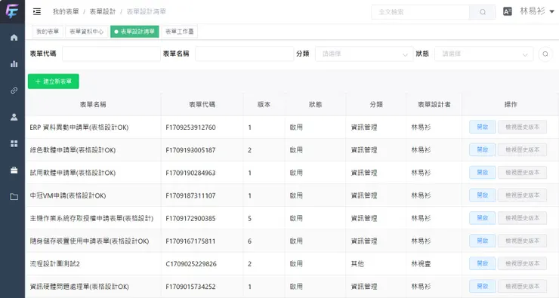Collapse sidebar with the menu fold icon
The width and height of the screenshot is (559, 298).
pyautogui.click(x=37, y=12)
